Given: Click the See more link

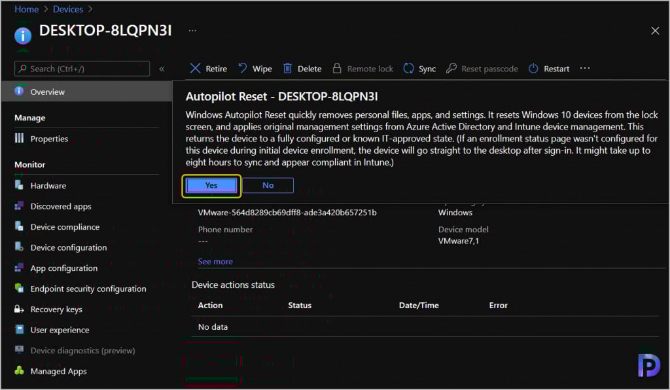Looking at the screenshot, I should [215, 262].
